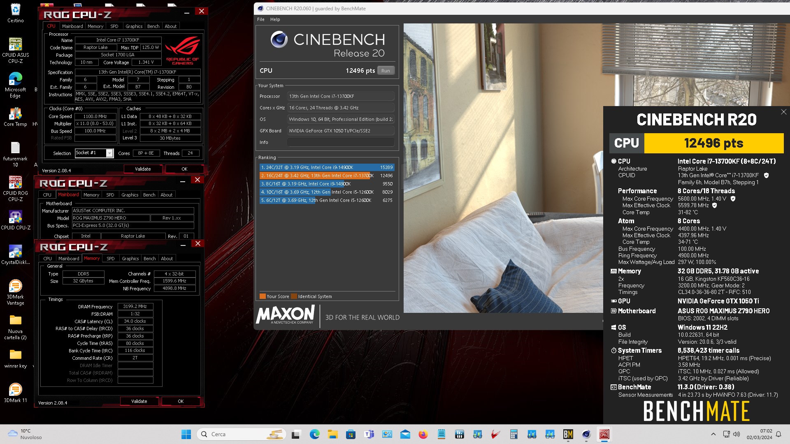
Task: Click the shield beside Max Core Frequency value
Action: click(733, 199)
